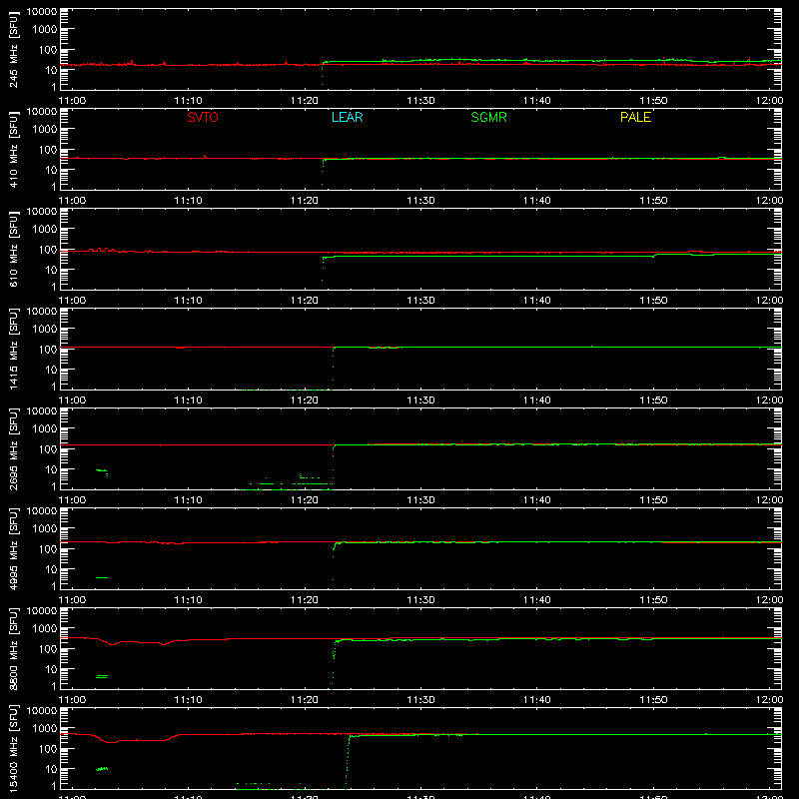Screen dimensions: 799x799
Task: Select the 1415 MHz [SFU] axis title
Action: (14, 349)
